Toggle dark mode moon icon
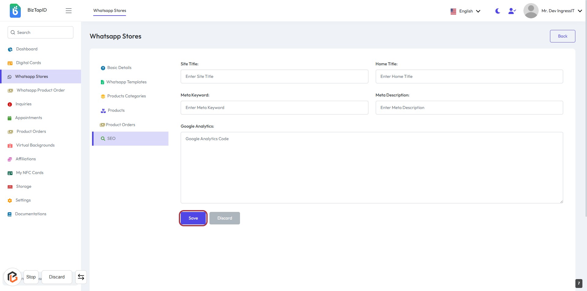587x291 pixels. coord(497,11)
